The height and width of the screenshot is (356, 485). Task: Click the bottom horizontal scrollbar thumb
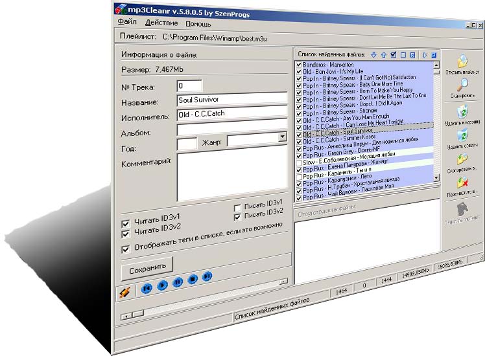(138, 314)
